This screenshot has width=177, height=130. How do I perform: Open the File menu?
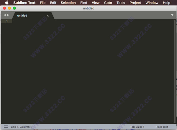[x=43, y=3]
